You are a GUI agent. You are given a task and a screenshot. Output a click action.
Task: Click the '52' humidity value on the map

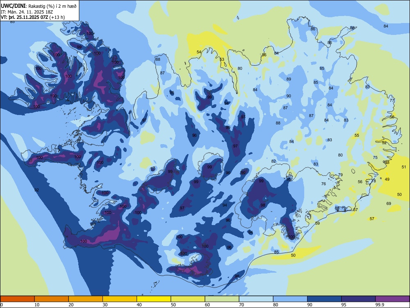click(x=384, y=143)
